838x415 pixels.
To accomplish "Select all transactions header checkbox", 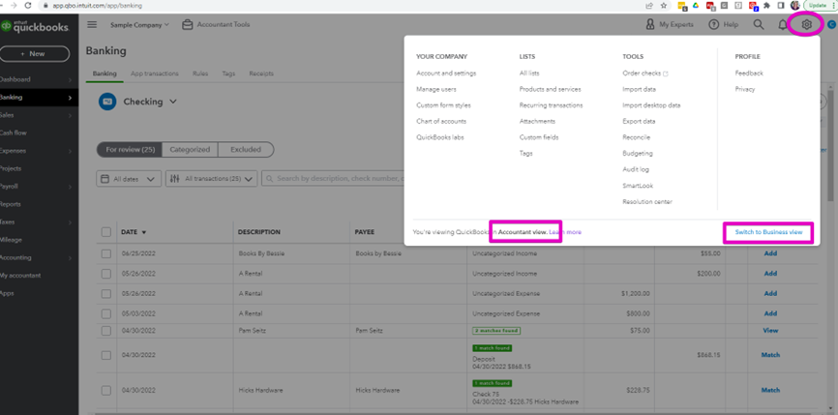I will [105, 232].
